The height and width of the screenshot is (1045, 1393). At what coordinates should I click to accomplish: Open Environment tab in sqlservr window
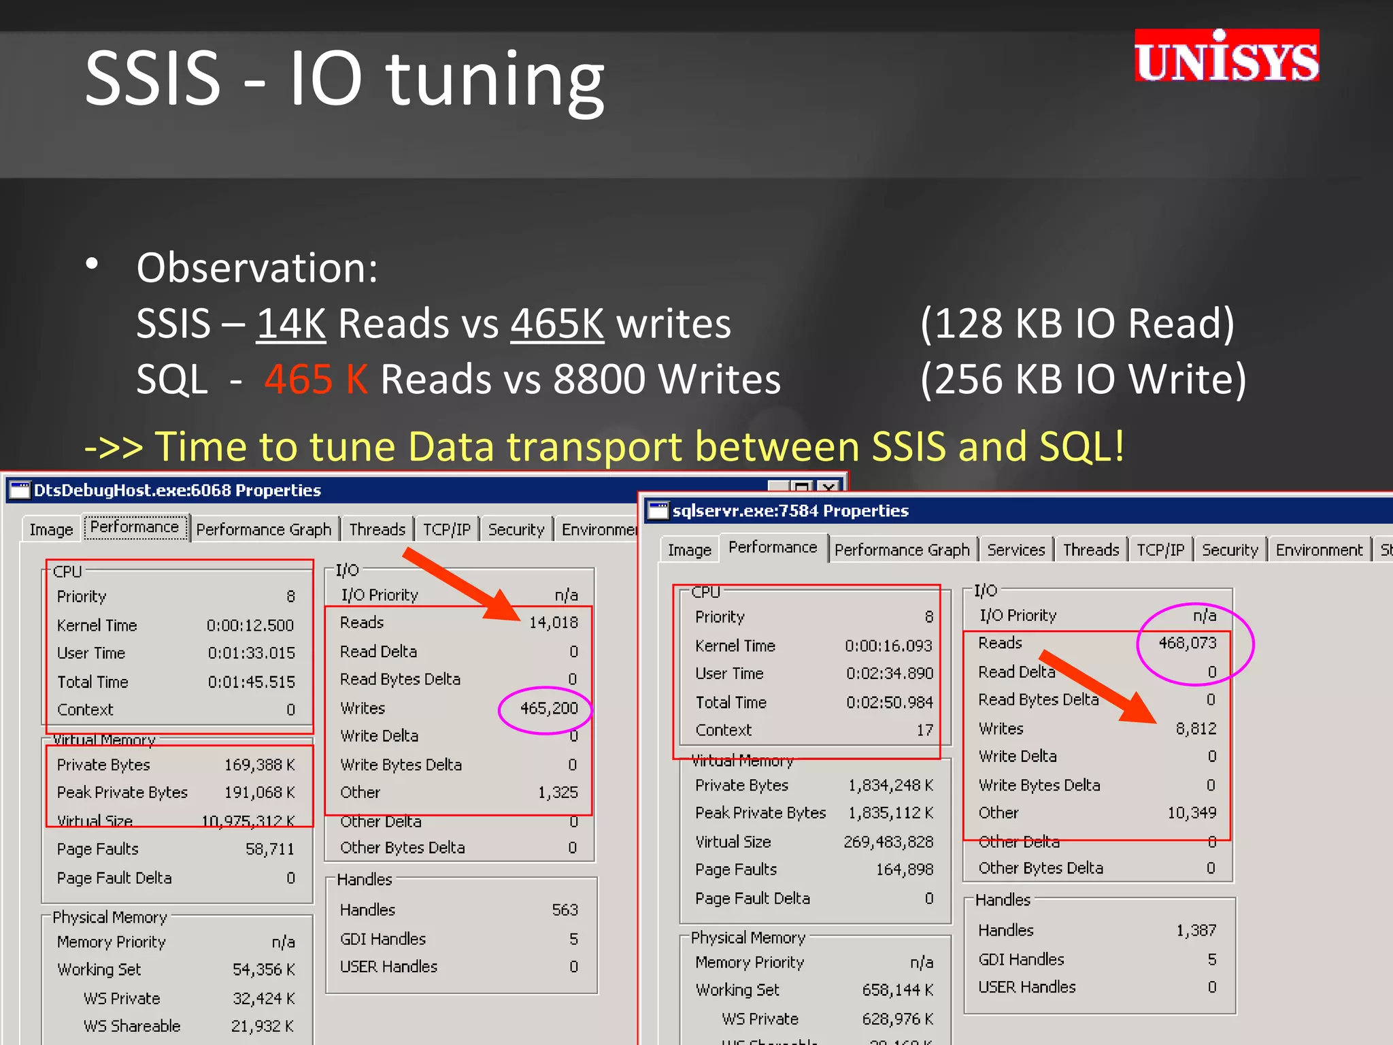point(1319,550)
